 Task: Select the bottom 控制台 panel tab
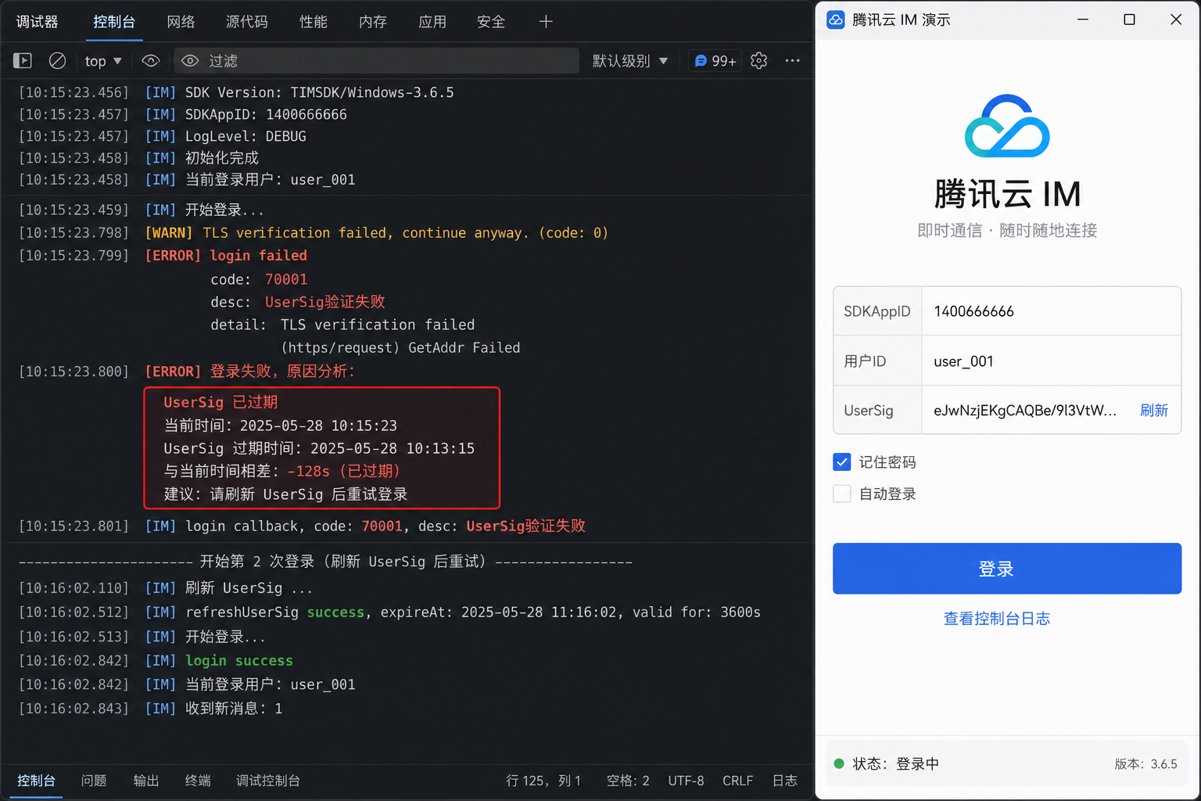(x=36, y=781)
